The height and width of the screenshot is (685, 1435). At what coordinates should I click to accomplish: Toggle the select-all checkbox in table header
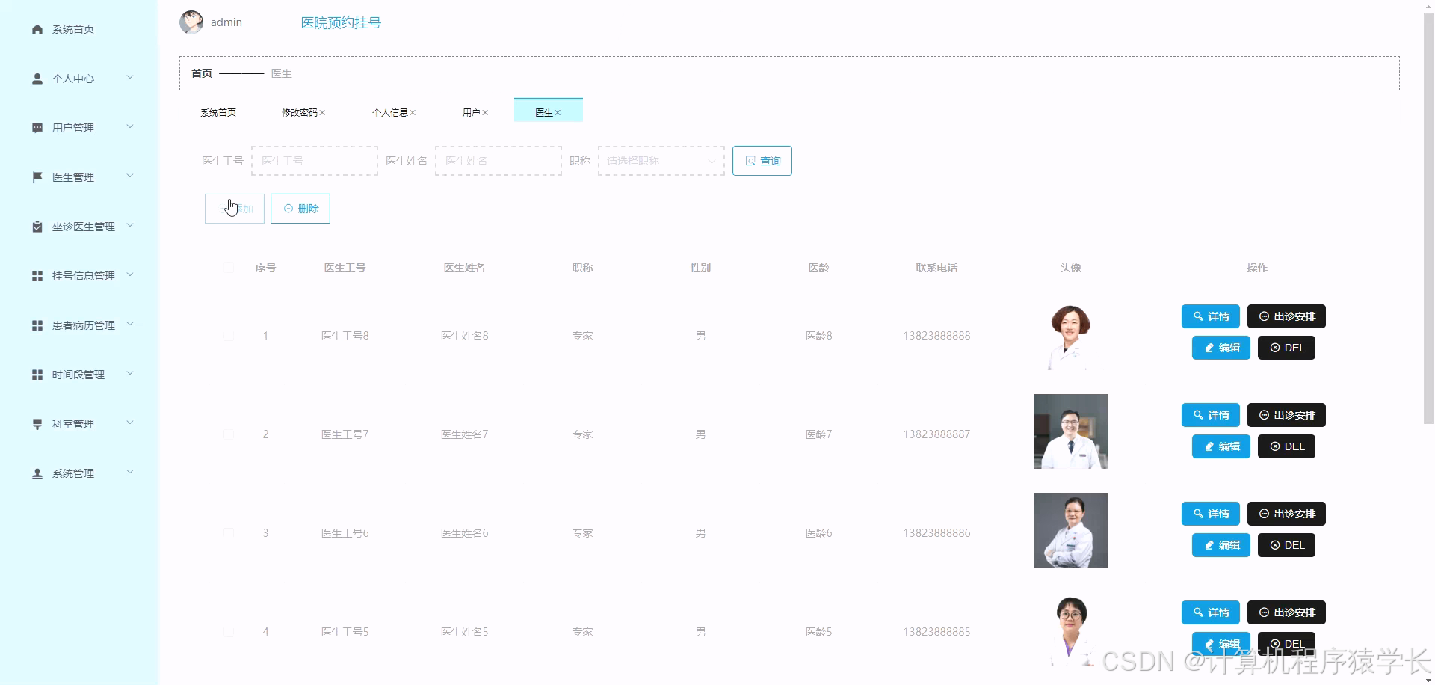[229, 268]
